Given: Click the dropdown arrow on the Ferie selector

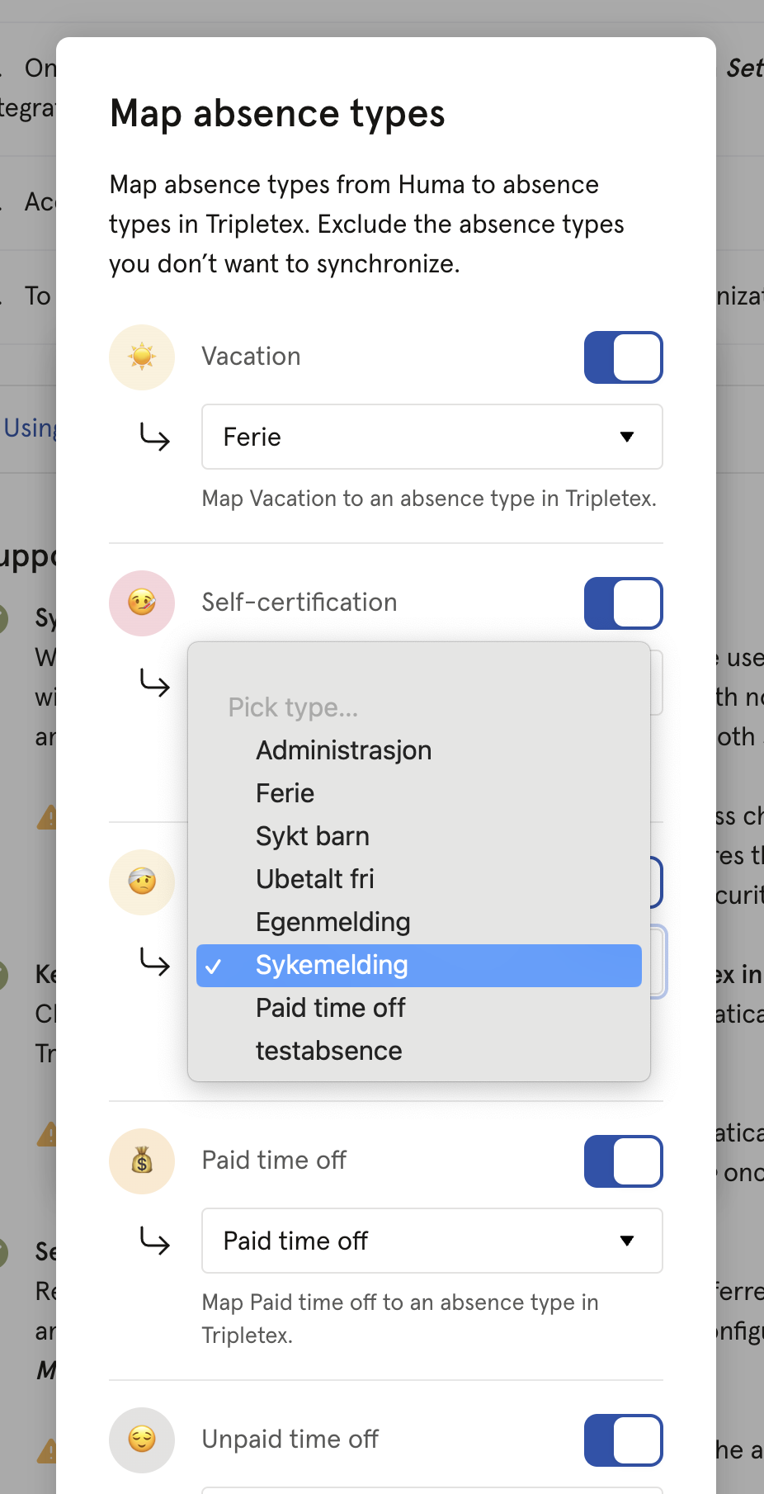Looking at the screenshot, I should coord(628,437).
